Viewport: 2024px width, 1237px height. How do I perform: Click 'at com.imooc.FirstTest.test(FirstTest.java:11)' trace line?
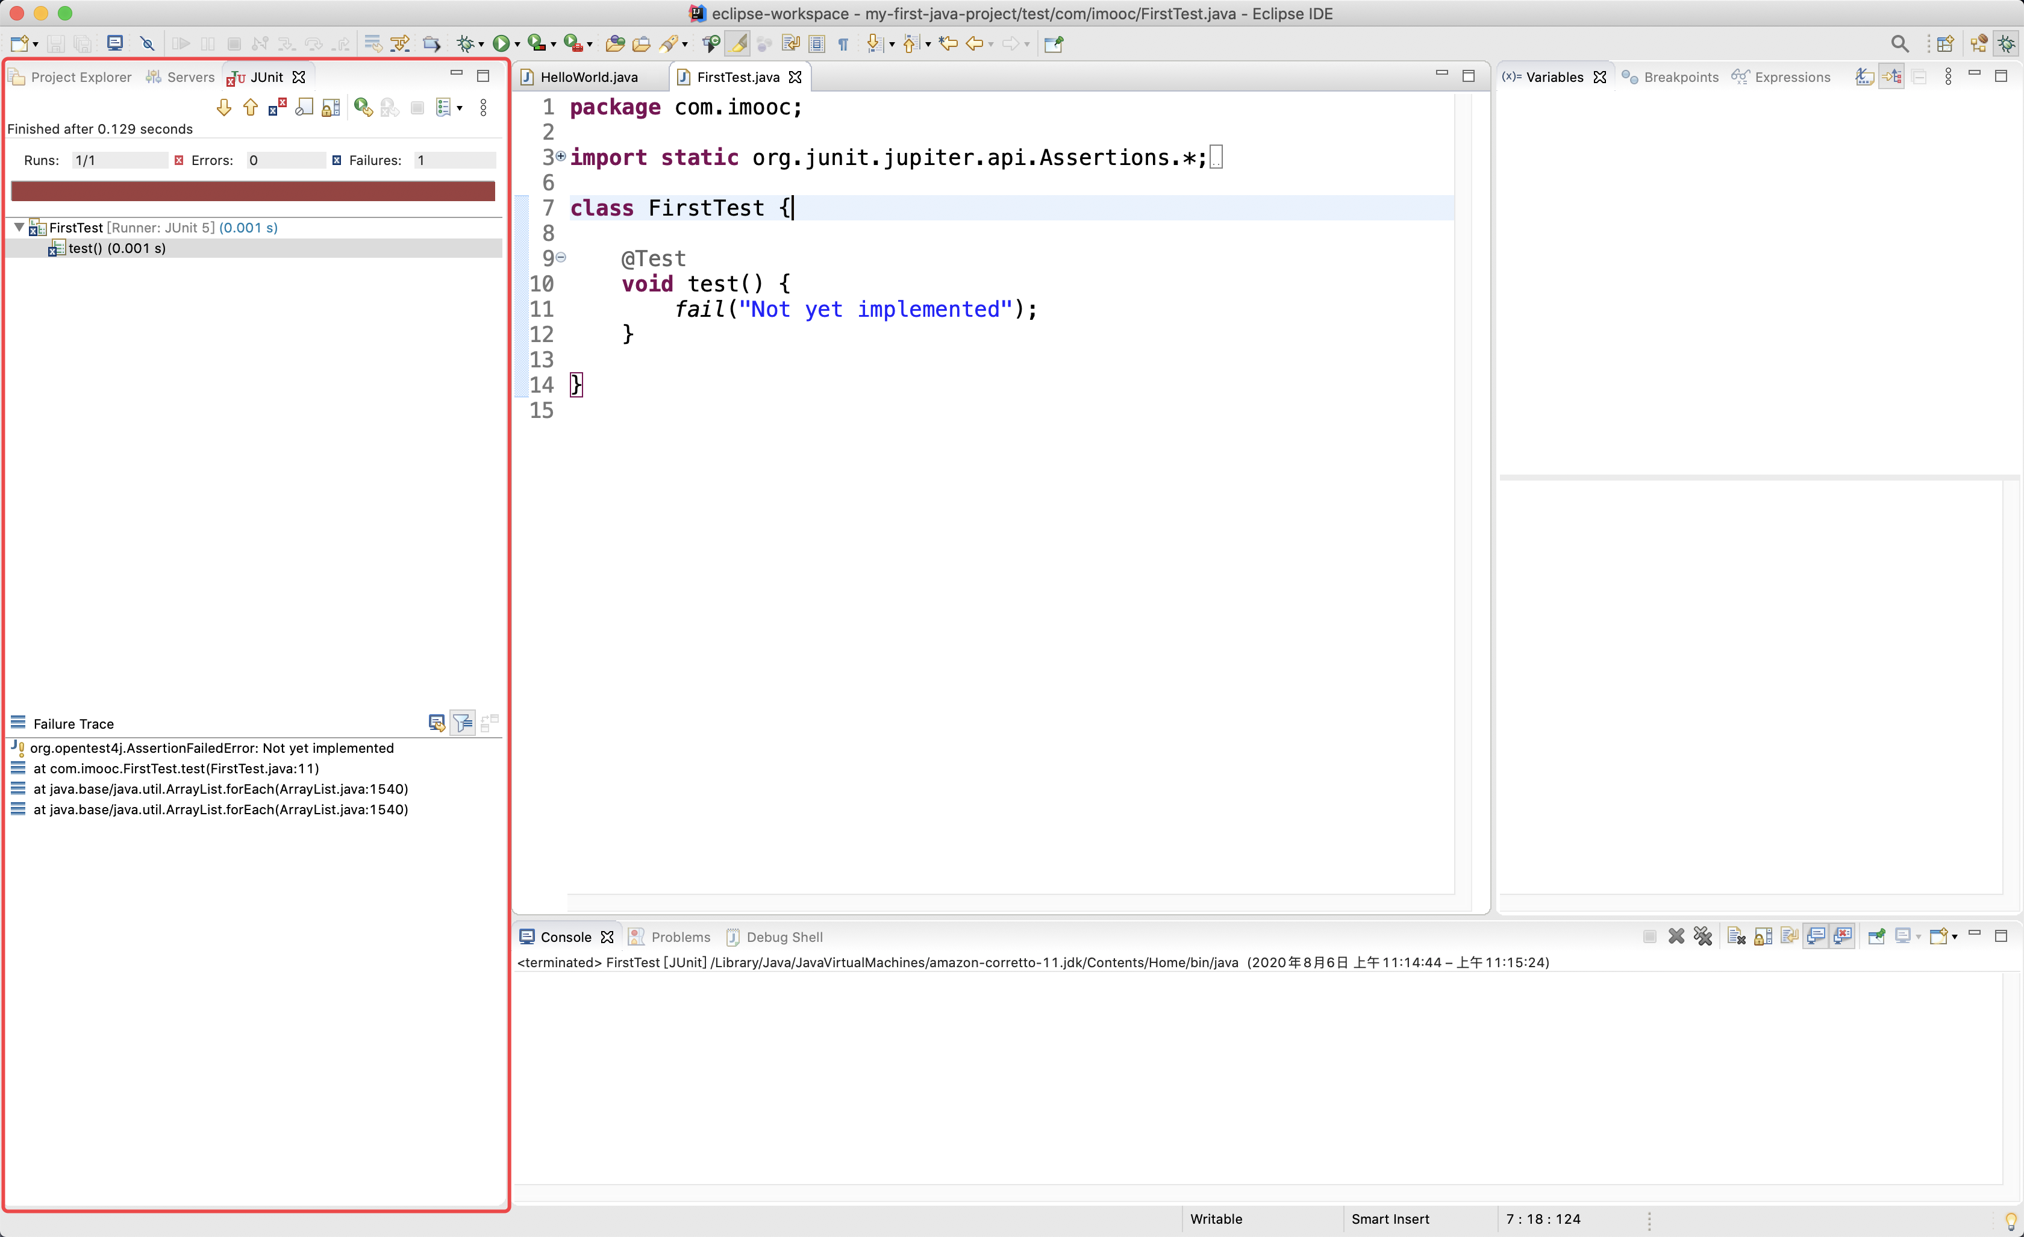coord(176,768)
